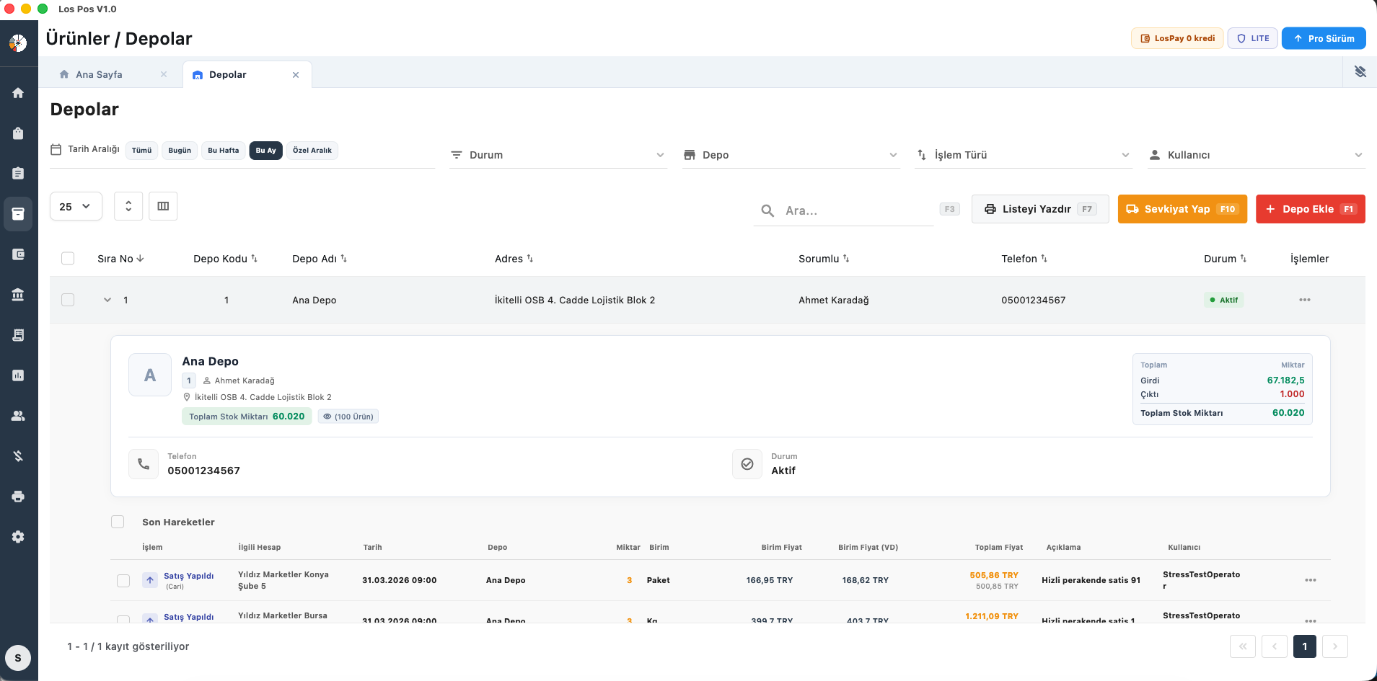Open the Durum filter dropdown
Image resolution: width=1377 pixels, height=681 pixels.
point(558,155)
